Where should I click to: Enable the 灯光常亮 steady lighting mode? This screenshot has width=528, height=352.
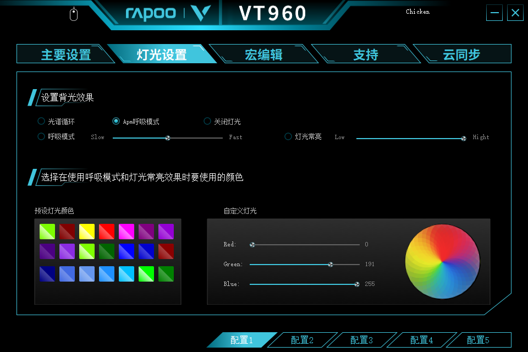[x=288, y=136]
